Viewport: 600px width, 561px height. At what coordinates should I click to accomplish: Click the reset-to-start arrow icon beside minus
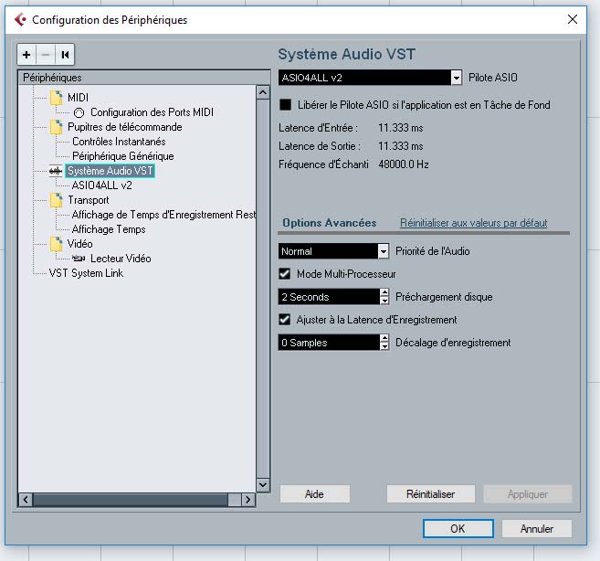pyautogui.click(x=65, y=54)
